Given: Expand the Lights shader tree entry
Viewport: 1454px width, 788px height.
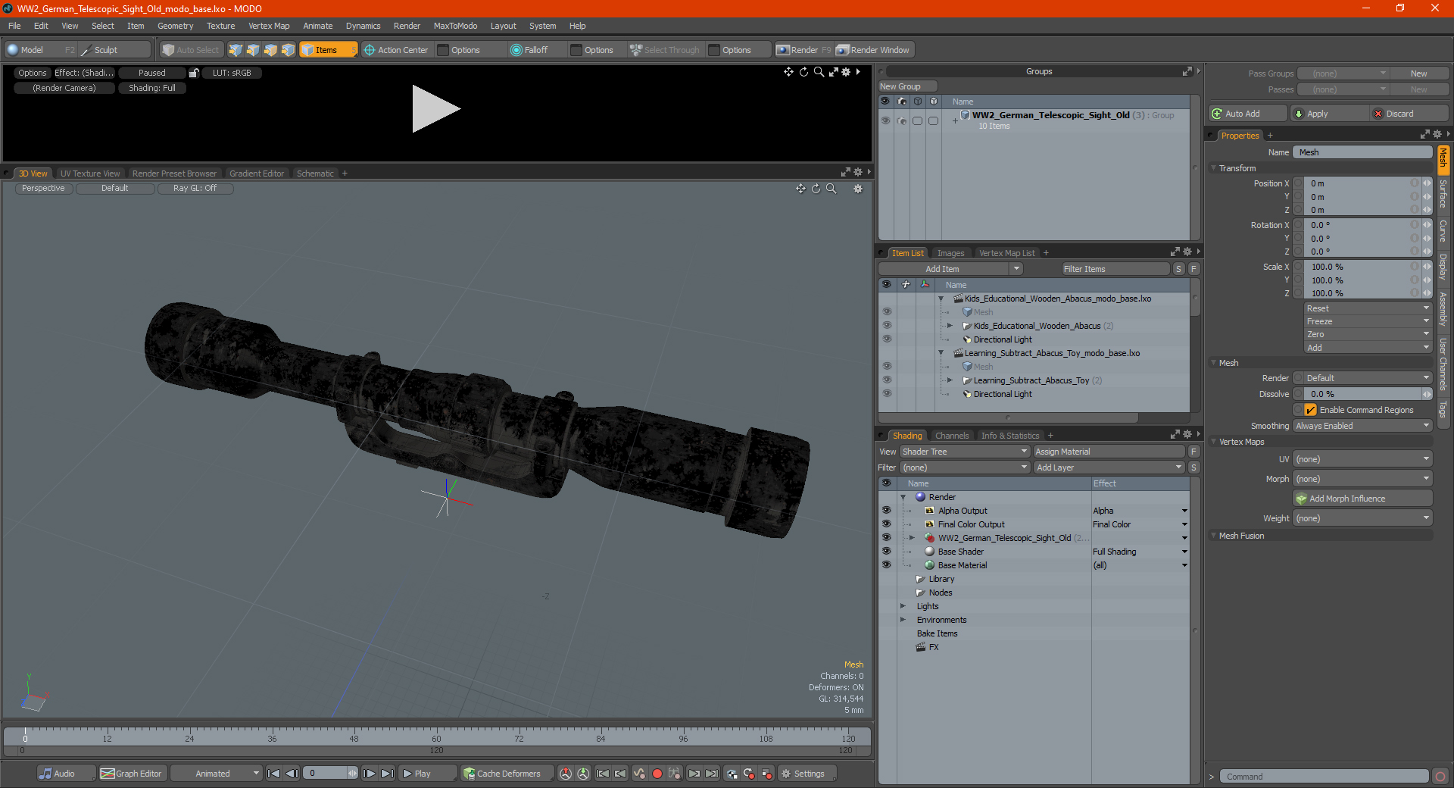Looking at the screenshot, I should (903, 606).
